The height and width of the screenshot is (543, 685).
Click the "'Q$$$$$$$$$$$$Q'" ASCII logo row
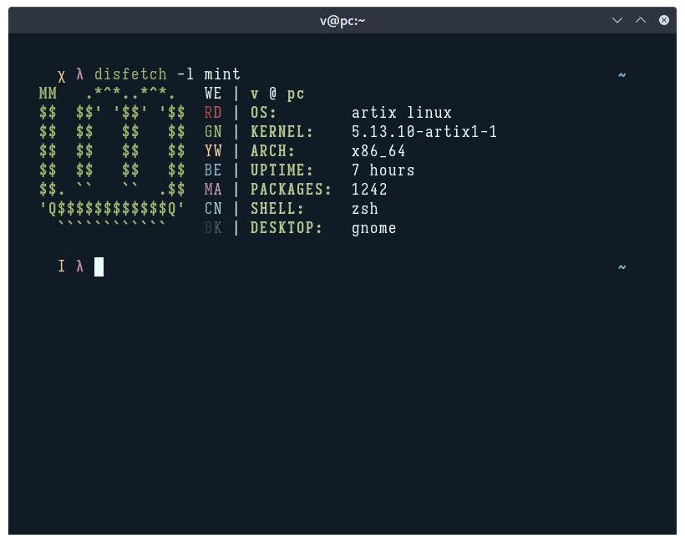tap(112, 209)
